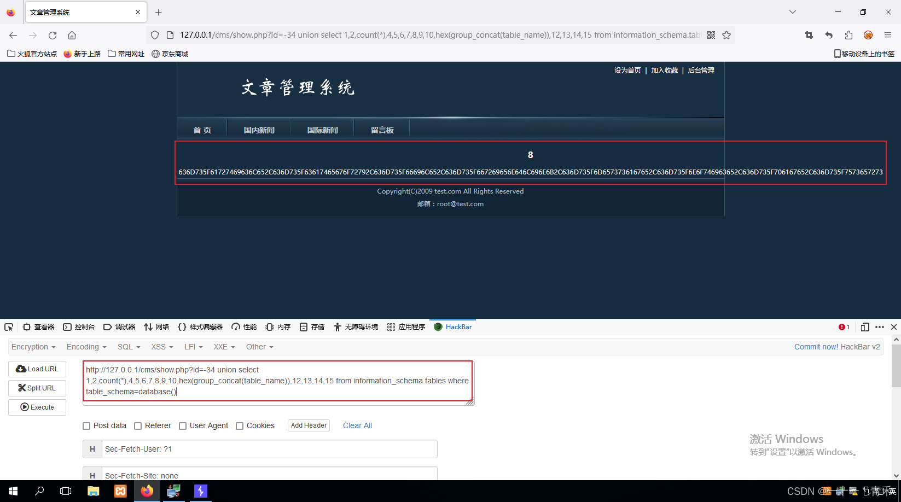Reload the current page
This screenshot has height=502, width=901.
53,35
